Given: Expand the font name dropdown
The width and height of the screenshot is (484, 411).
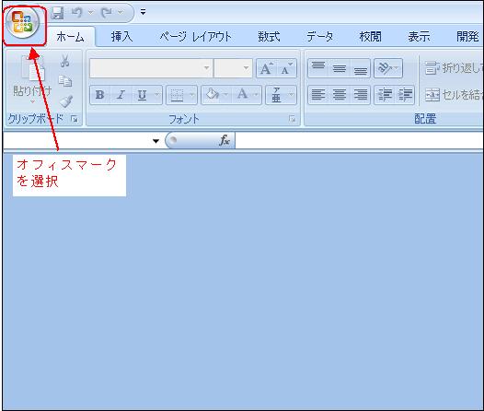Looking at the screenshot, I should [x=206, y=67].
